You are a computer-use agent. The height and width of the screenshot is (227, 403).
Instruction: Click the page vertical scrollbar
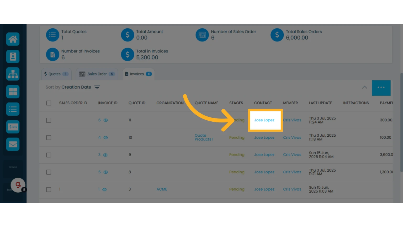[401, 123]
